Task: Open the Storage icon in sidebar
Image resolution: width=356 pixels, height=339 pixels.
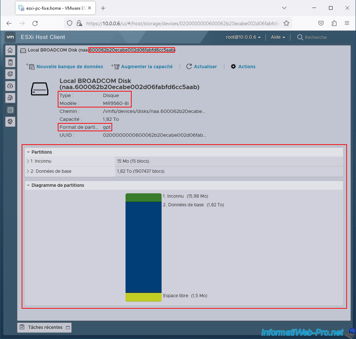Action: pos(10,110)
